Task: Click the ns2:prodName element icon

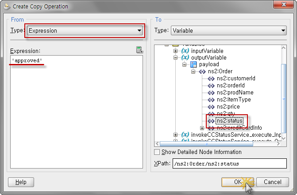Action: tap(211, 93)
